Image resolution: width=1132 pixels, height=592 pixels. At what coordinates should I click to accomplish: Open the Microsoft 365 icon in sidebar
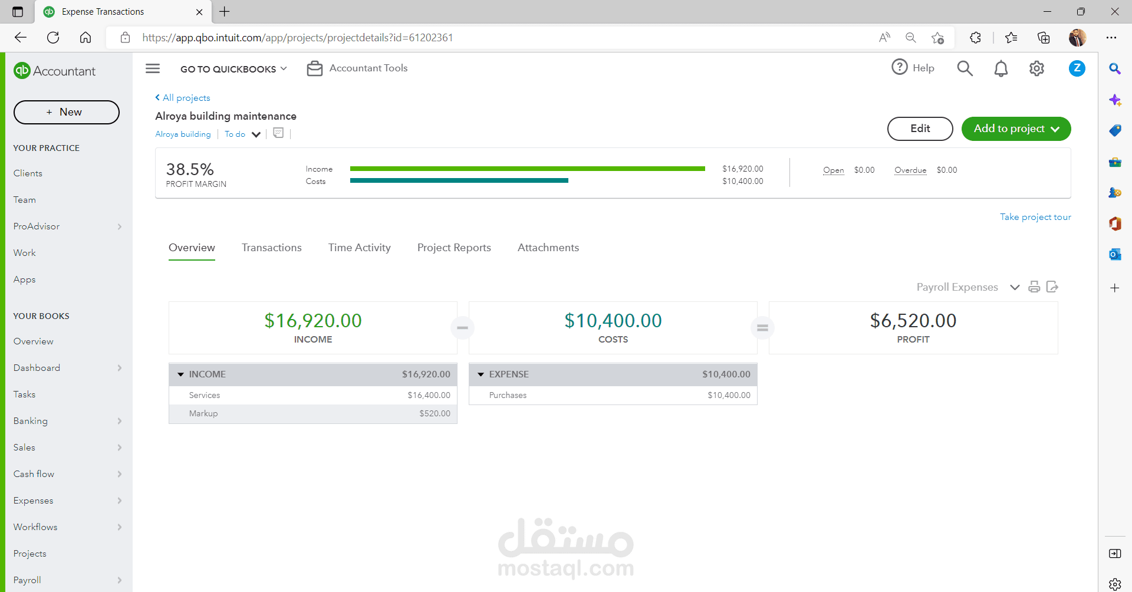1115,223
